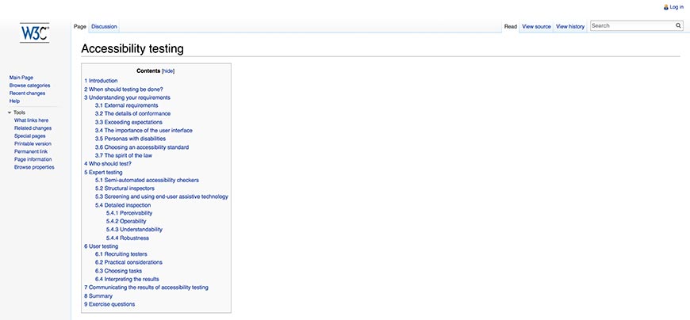This screenshot has width=690, height=320.
Task: Open Browse categories sidebar link
Action: [29, 86]
